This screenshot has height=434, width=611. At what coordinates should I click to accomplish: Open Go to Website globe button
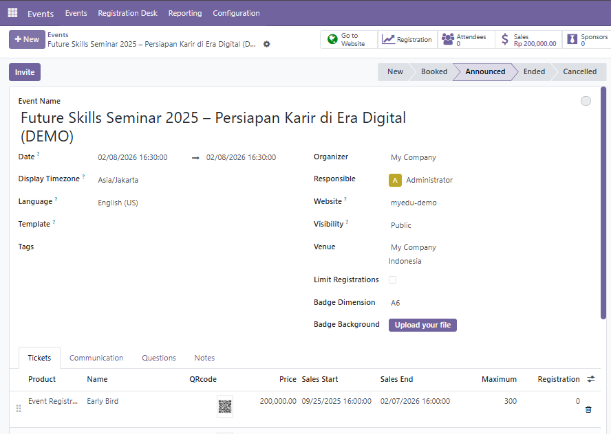[349, 40]
